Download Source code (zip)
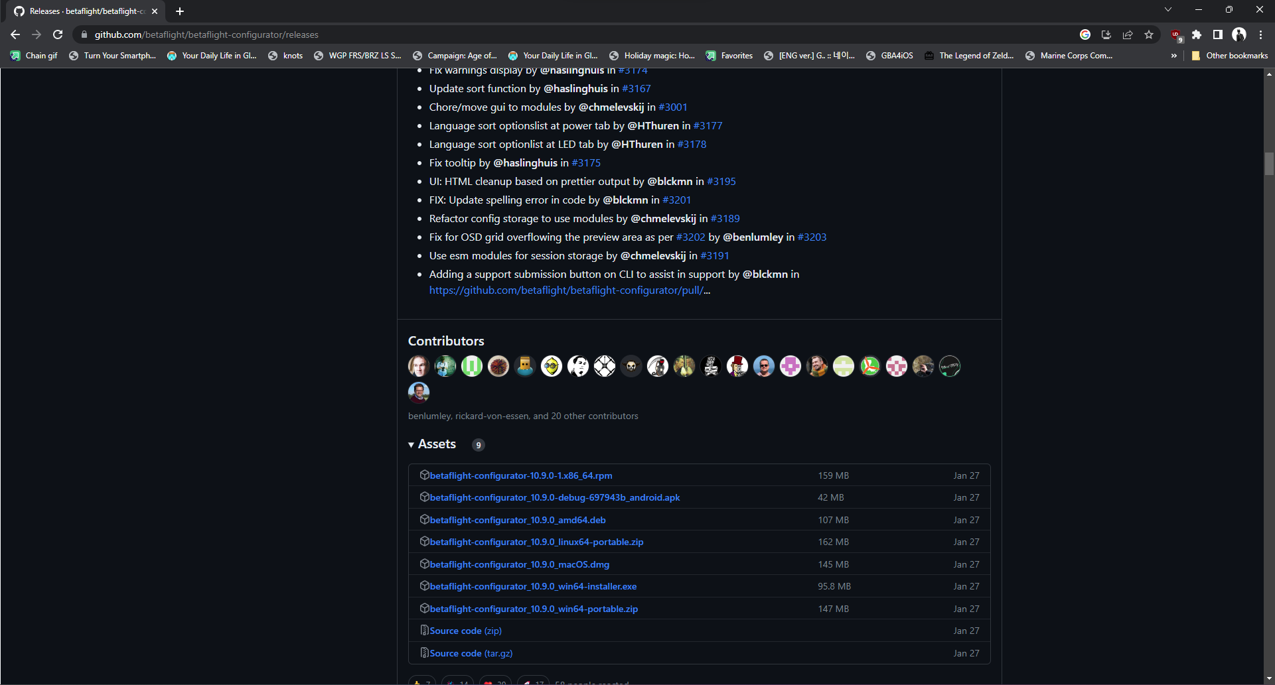Screen dimensions: 1275x685 click(x=466, y=631)
